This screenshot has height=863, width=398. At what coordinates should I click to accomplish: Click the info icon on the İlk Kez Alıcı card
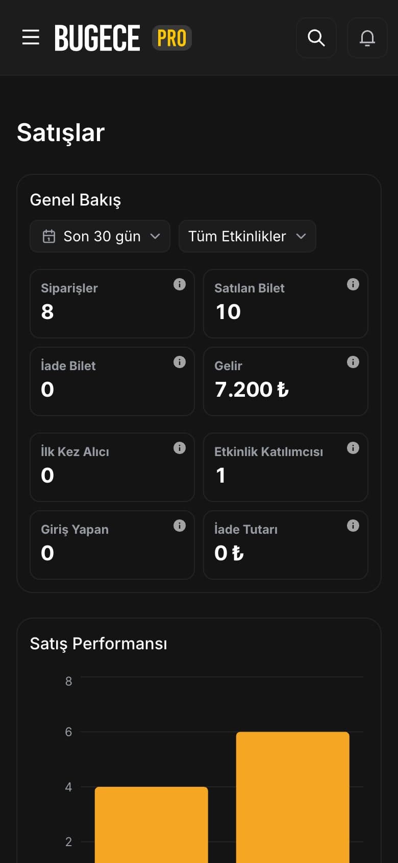180,448
